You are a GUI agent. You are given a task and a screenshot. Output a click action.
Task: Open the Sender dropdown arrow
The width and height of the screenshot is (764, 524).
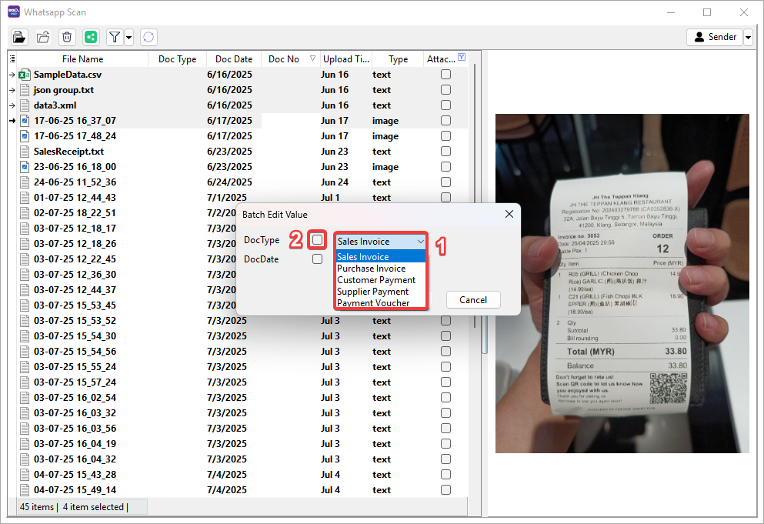pyautogui.click(x=748, y=37)
